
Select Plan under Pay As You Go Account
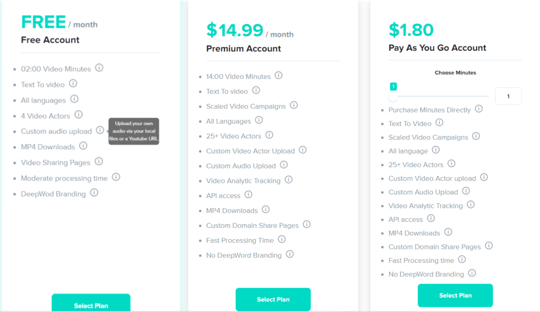[x=455, y=295]
